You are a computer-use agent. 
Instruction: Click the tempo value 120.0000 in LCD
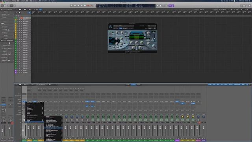[129, 5]
